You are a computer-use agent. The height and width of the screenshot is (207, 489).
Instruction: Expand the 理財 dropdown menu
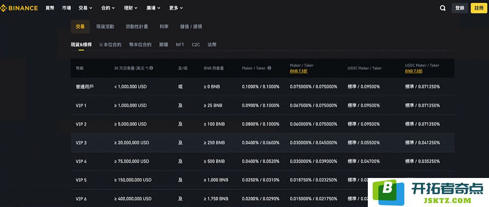pos(131,8)
